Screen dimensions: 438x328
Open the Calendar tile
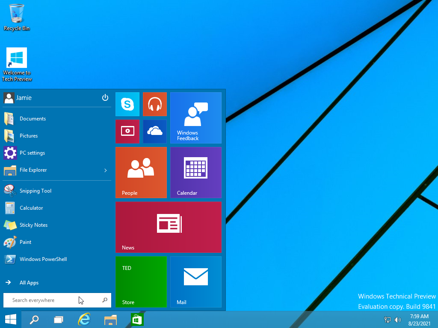pyautogui.click(x=196, y=173)
